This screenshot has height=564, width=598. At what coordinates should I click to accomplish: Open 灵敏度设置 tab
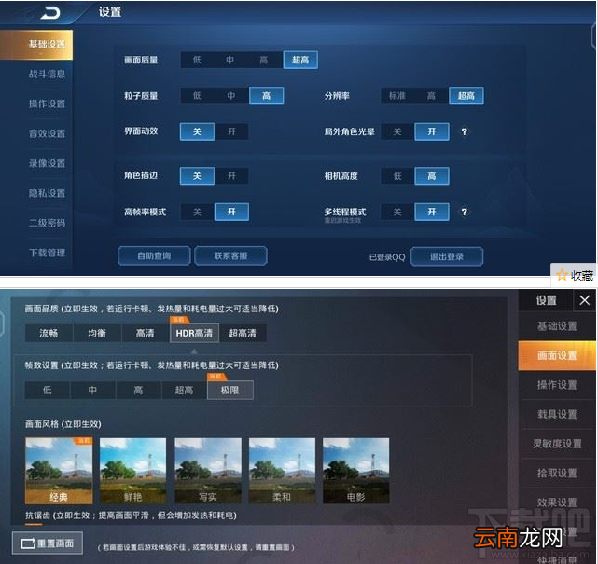point(557,444)
